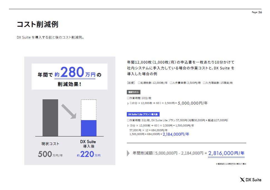The width and height of the screenshot is (270, 190).
Task: Check the 処理枚数 12,000枚/年 box
Action: pyautogui.click(x=139, y=83)
